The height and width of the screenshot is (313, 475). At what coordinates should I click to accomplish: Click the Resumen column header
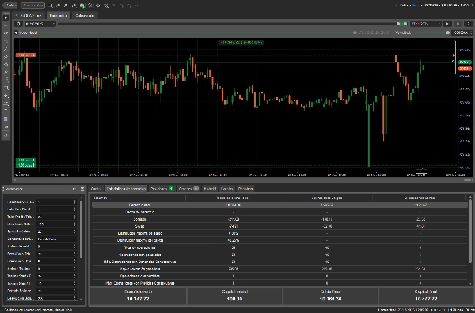click(100, 198)
